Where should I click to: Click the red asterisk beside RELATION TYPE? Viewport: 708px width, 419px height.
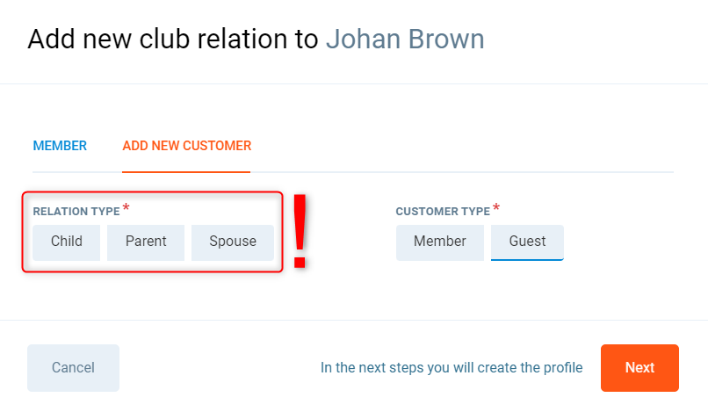point(126,208)
